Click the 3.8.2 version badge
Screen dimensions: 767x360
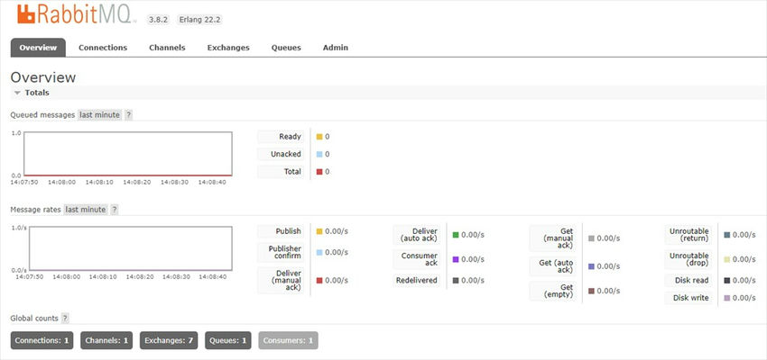pyautogui.click(x=159, y=20)
